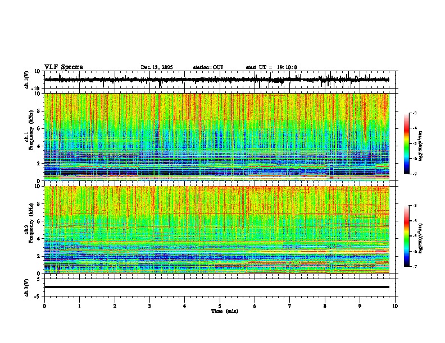
Task: Click the 'start UT = 19:10:0' label
Action: 271,67
